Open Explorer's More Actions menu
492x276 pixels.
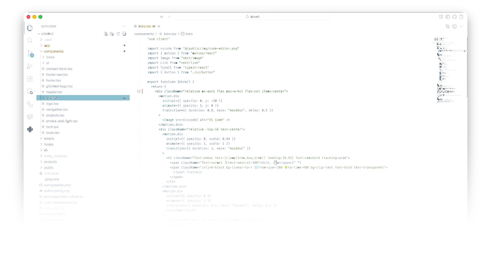pyautogui.click(x=124, y=26)
